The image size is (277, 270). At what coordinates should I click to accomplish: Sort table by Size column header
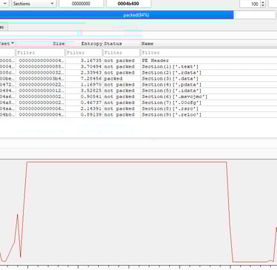[41, 44]
